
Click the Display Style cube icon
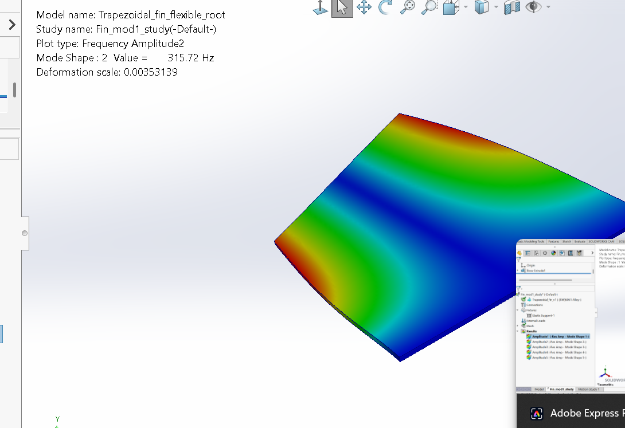click(x=482, y=7)
